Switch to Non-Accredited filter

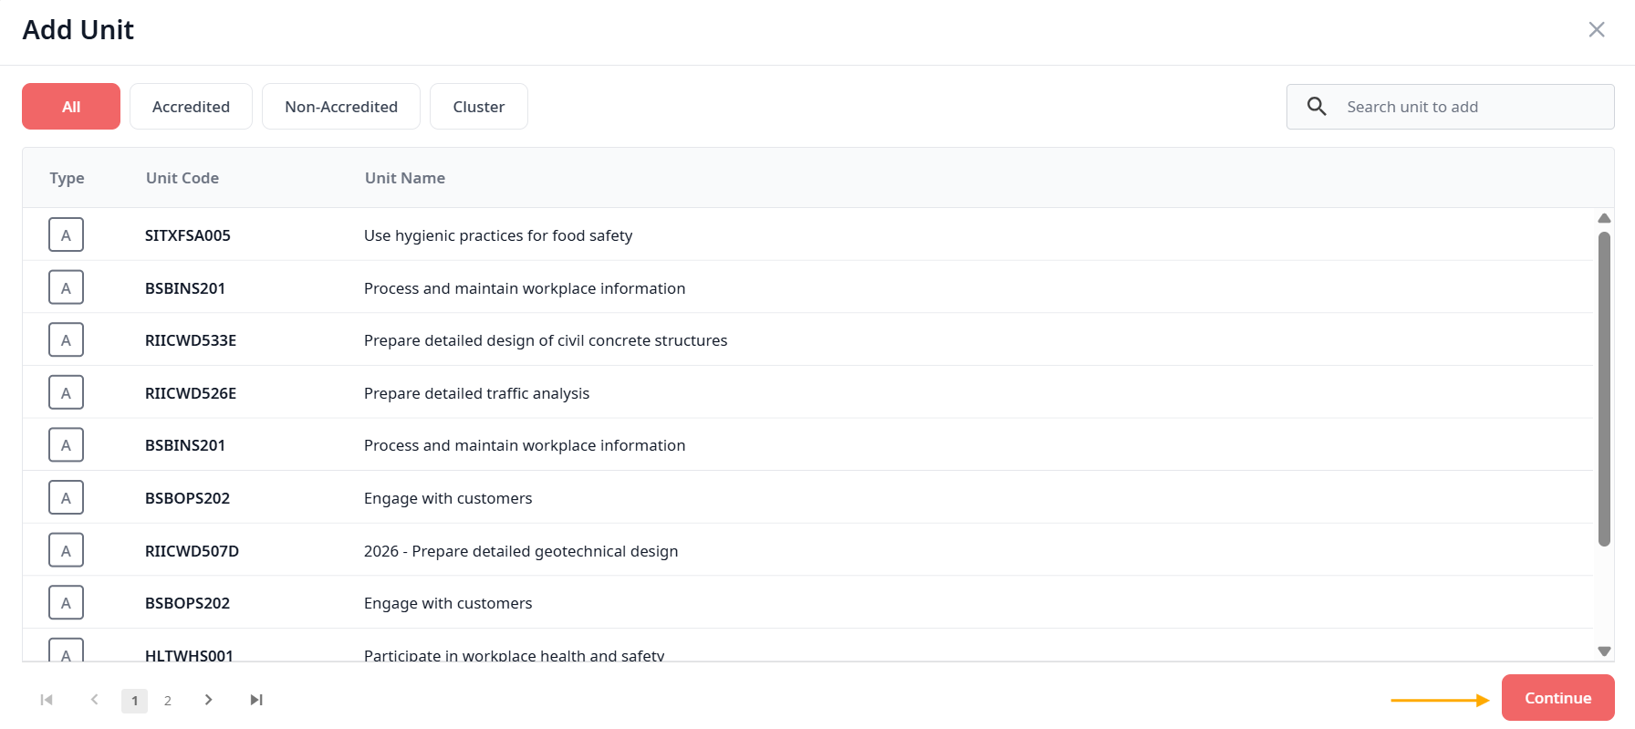pos(341,107)
